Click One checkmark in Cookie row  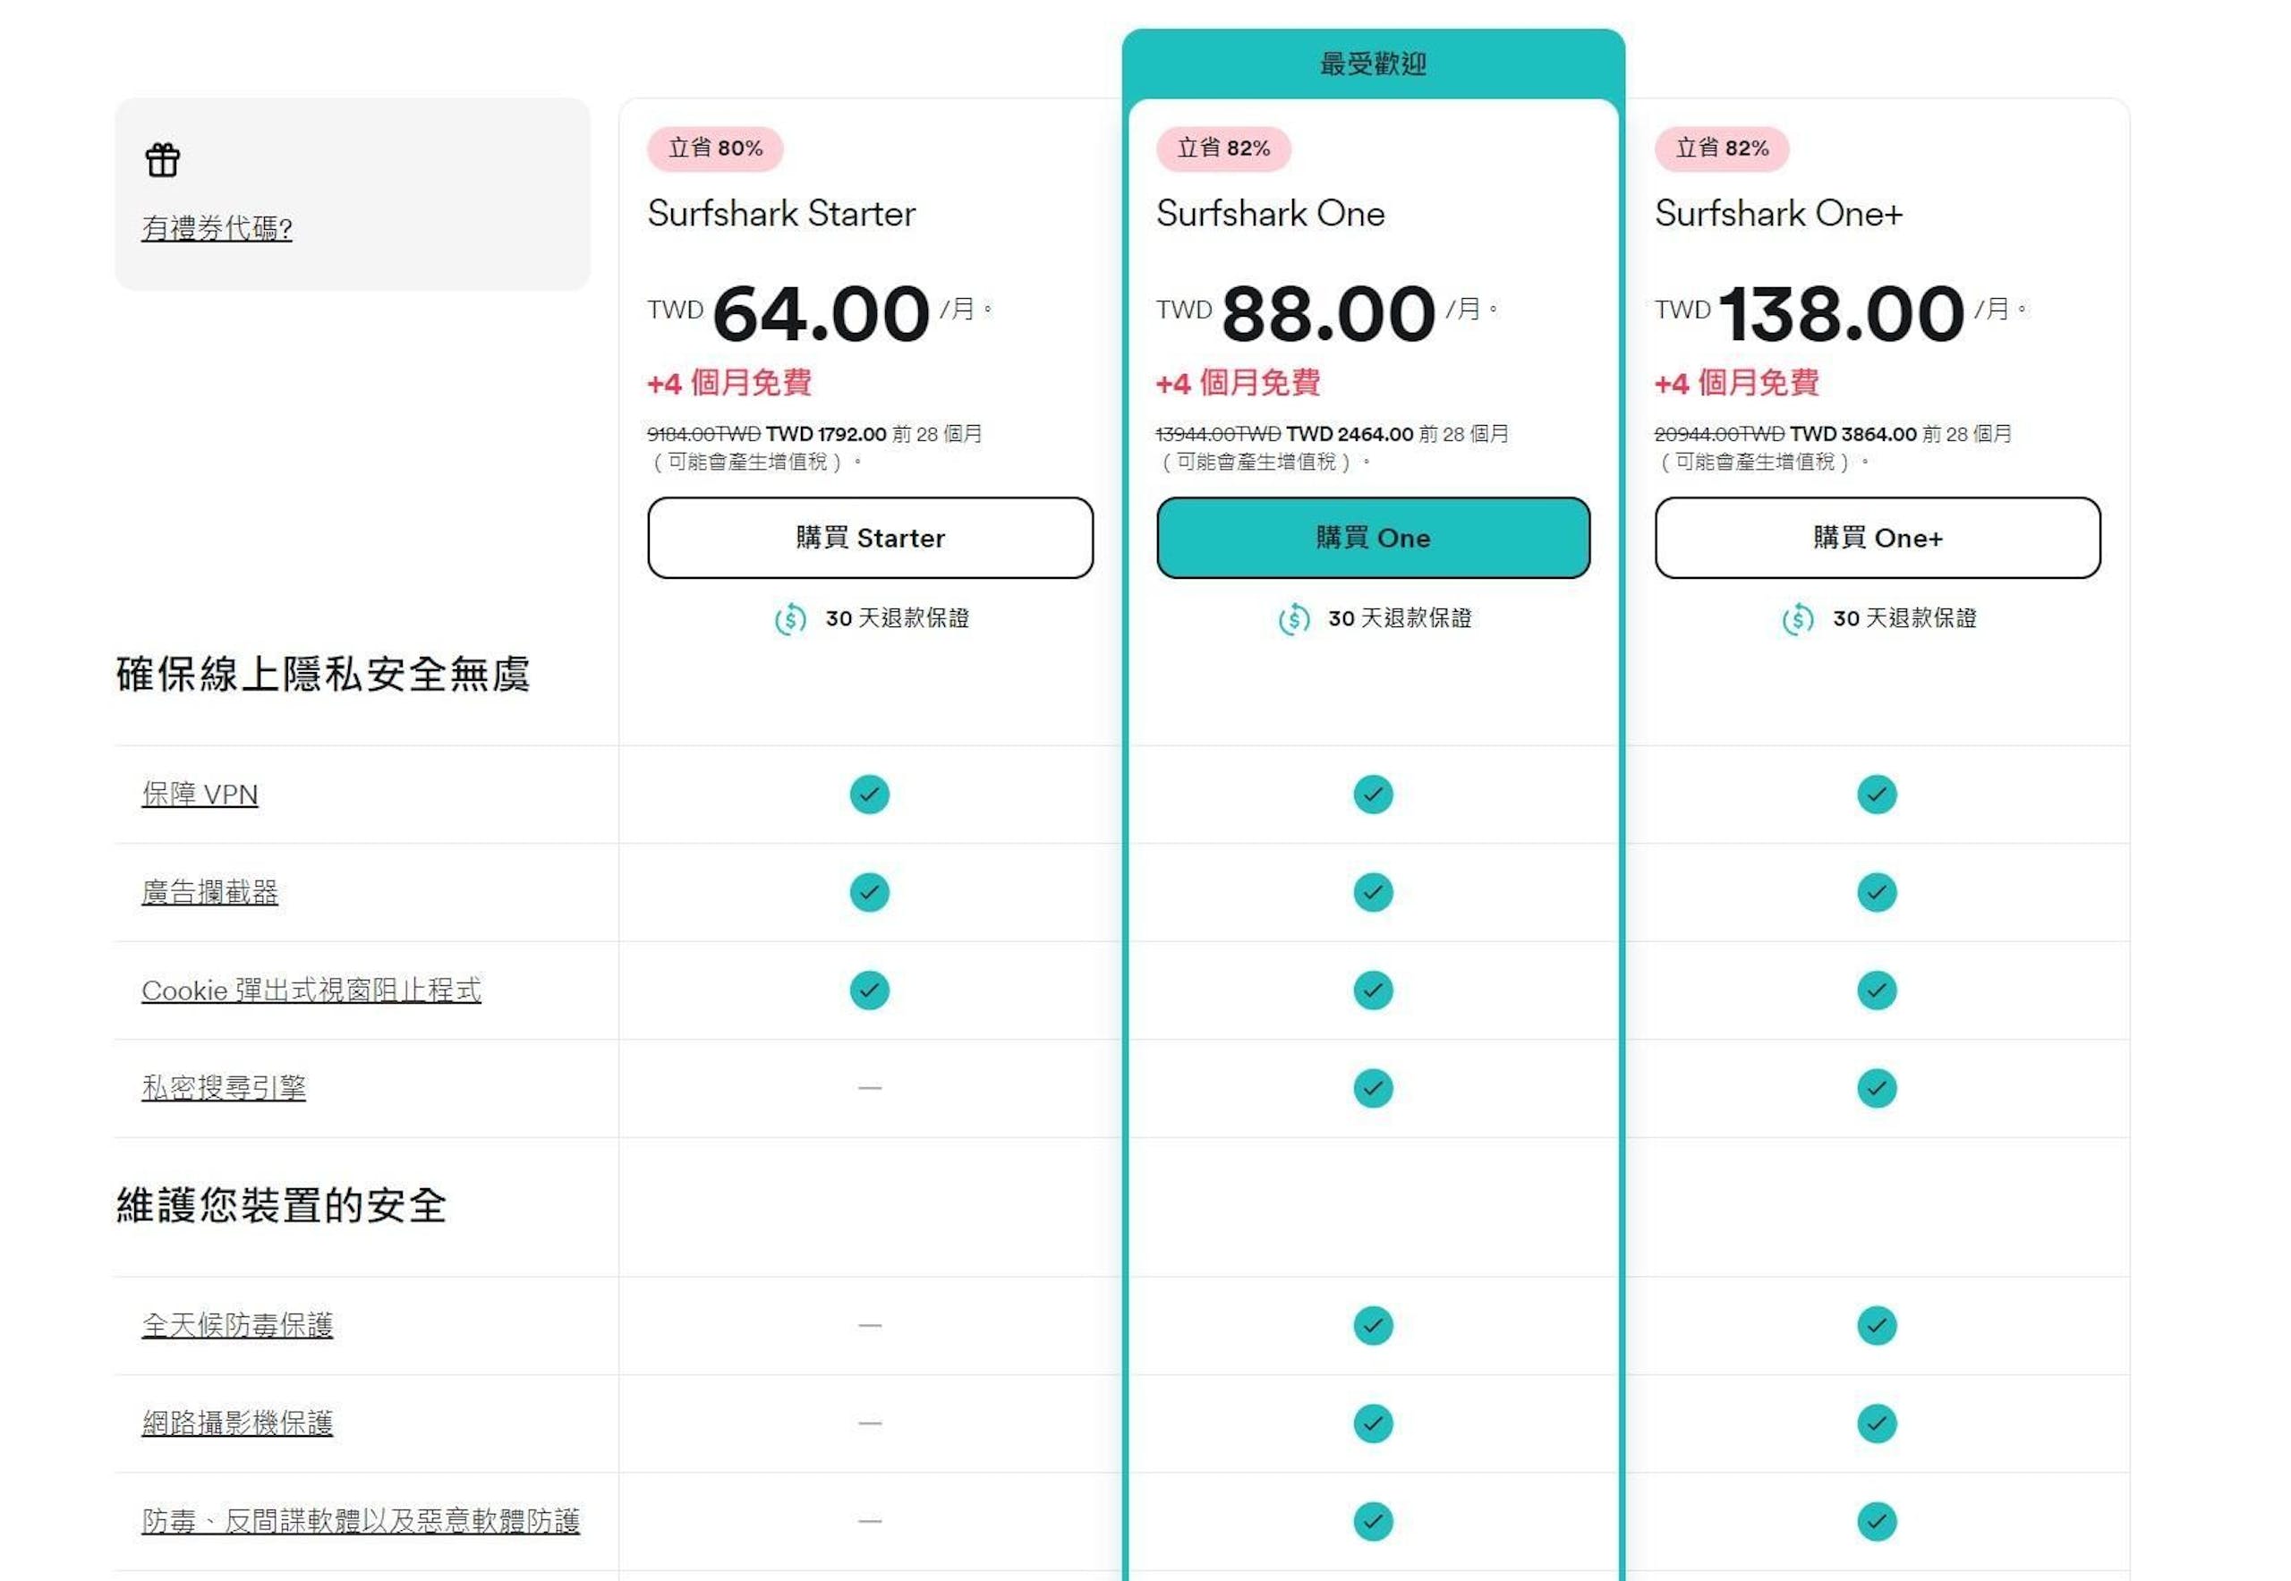[x=1373, y=990]
